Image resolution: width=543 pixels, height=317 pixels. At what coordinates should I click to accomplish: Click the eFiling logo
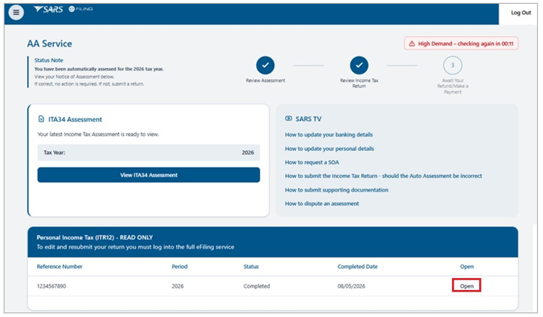click(80, 9)
